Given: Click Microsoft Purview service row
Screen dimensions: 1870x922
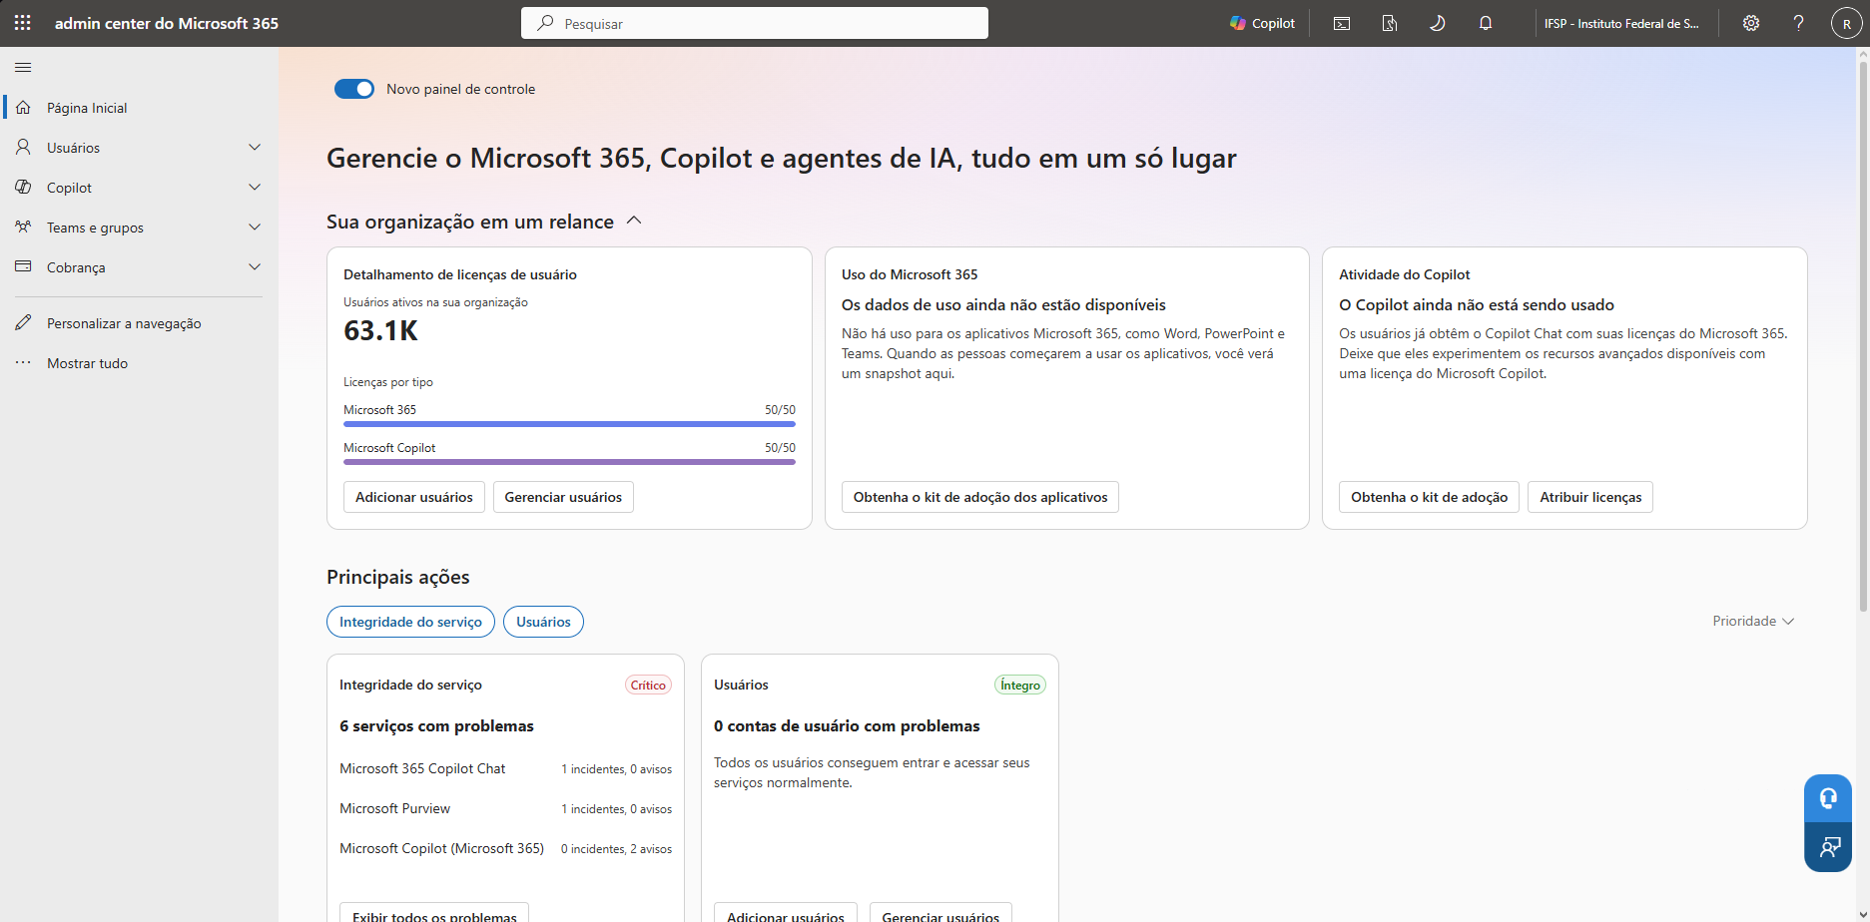Looking at the screenshot, I should pyautogui.click(x=505, y=808).
